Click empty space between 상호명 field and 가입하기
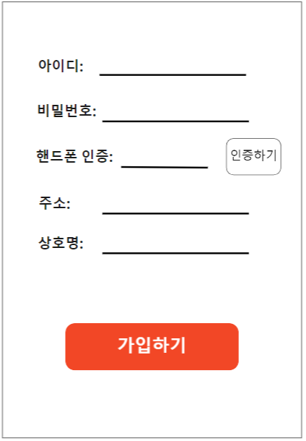The height and width of the screenshot is (441, 306). tap(152, 290)
